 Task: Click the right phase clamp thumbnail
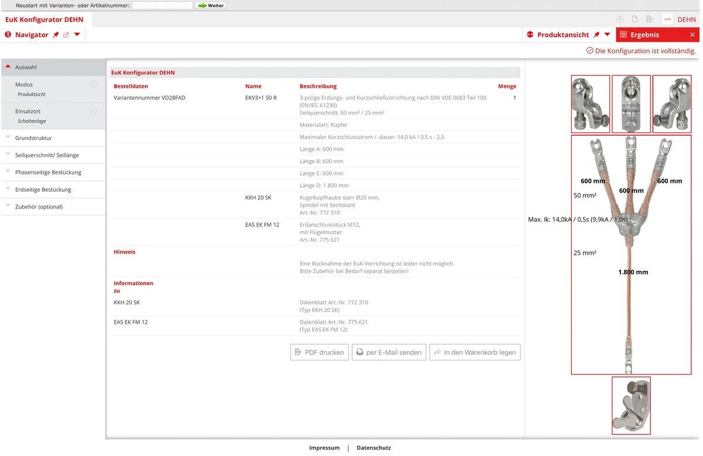(672, 104)
